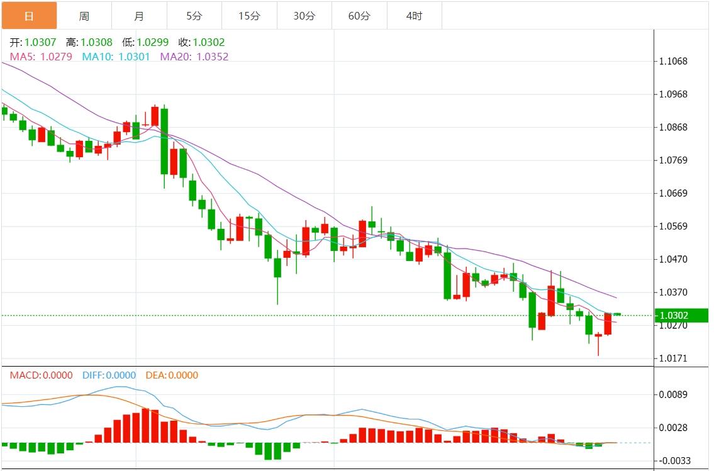Switch to the 周 weekly chart tab
714x471 pixels.
[x=84, y=16]
